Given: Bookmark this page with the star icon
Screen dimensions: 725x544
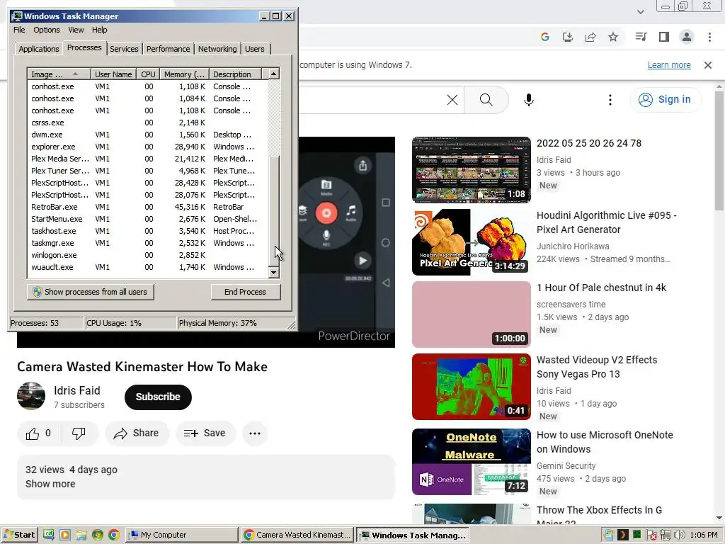Looking at the screenshot, I should click(x=613, y=37).
